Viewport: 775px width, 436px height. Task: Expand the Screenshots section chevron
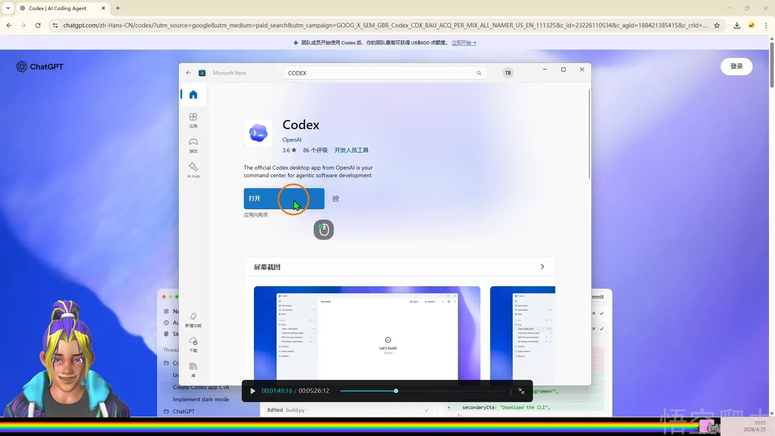(542, 267)
